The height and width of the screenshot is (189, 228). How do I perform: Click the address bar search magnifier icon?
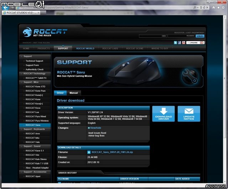[x=195, y=7]
